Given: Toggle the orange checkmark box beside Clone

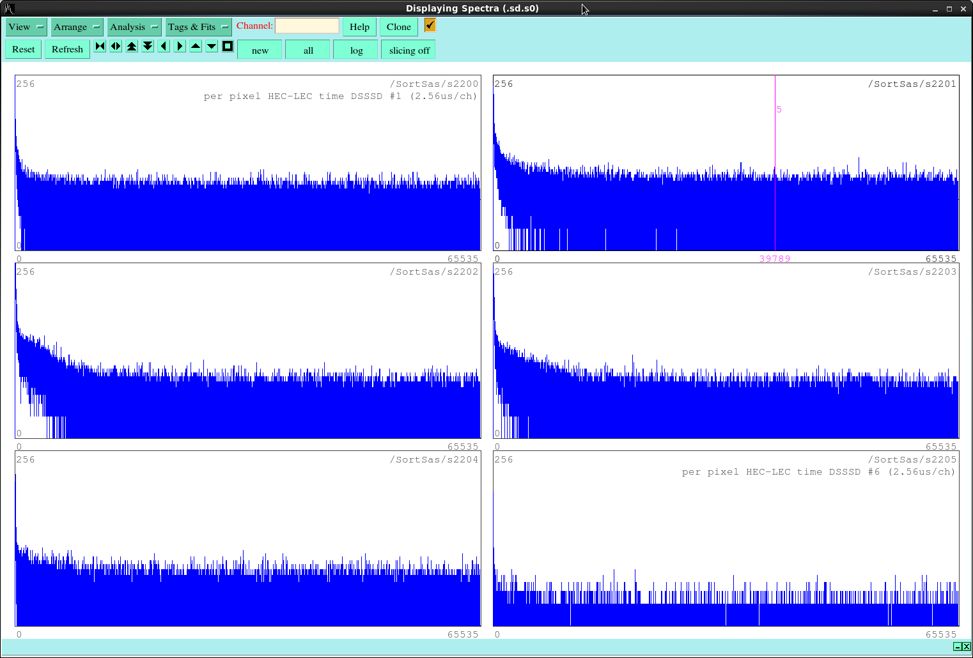Looking at the screenshot, I should [x=430, y=26].
